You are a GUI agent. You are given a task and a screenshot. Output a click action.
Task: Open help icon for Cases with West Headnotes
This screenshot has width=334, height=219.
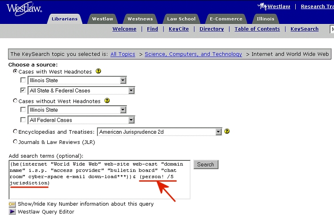pyautogui.click(x=98, y=71)
